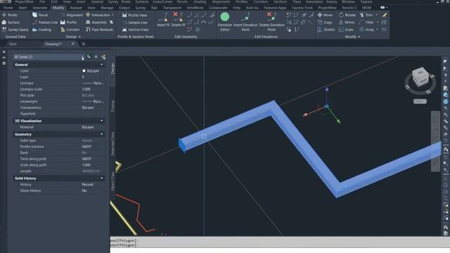Click the ViewCube in the viewport
This screenshot has height=253, width=450.
[420, 77]
